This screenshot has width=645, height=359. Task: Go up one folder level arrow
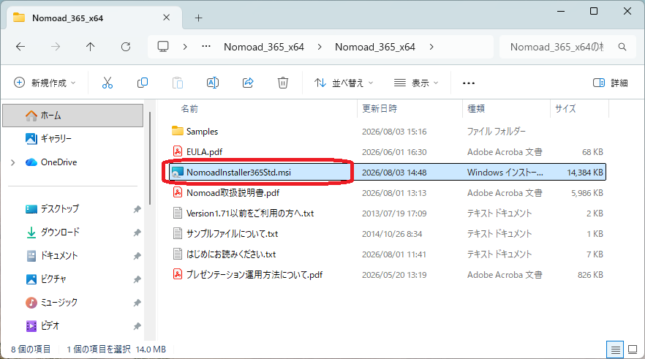91,47
